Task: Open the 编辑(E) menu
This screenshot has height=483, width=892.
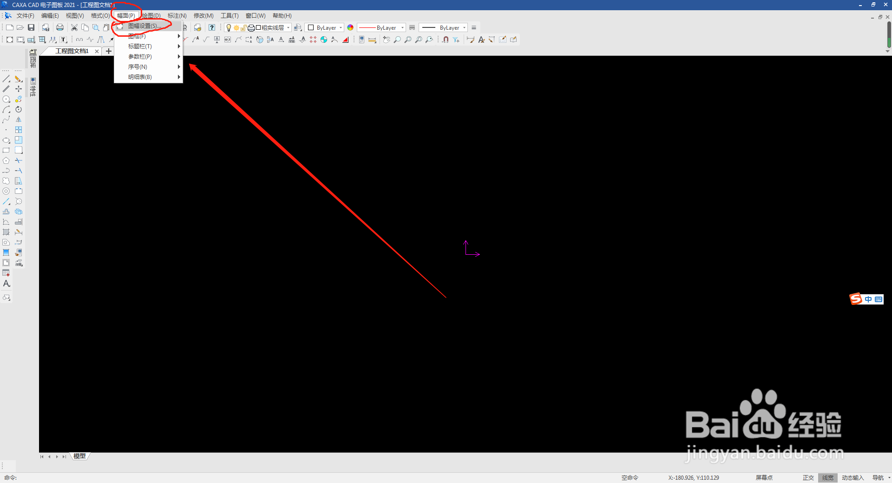Action: [50, 16]
